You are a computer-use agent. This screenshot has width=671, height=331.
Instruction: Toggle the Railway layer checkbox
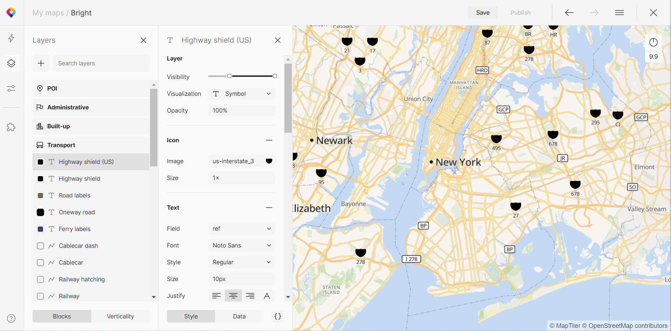(x=41, y=296)
